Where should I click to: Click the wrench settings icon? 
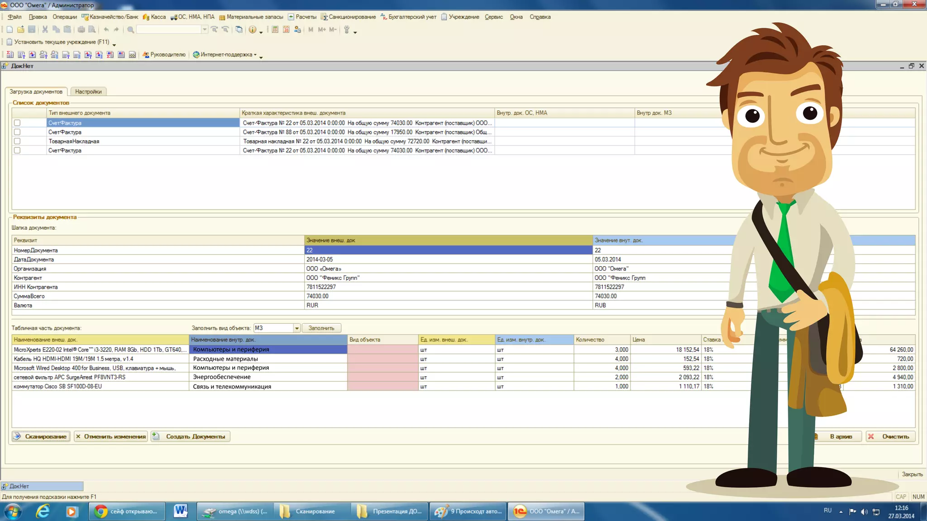[x=347, y=29]
